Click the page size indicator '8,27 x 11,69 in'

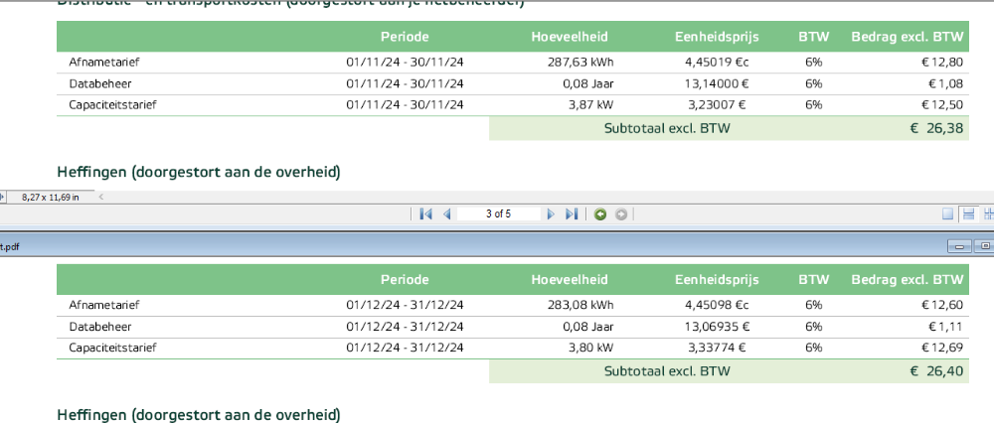pyautogui.click(x=51, y=198)
